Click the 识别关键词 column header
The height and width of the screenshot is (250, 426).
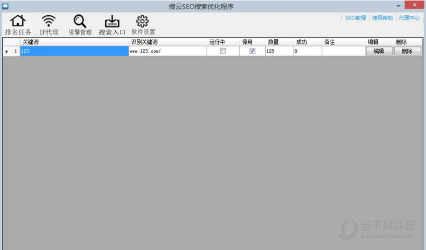click(x=167, y=42)
